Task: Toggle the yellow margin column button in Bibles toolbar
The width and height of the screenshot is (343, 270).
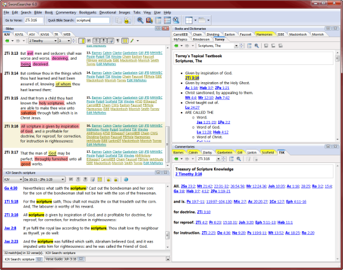Action: [x=82, y=41]
